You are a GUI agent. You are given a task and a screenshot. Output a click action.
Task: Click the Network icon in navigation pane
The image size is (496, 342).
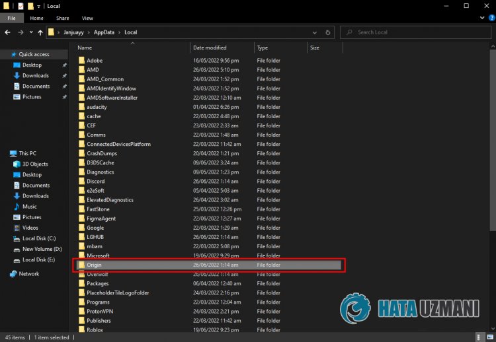point(13,274)
